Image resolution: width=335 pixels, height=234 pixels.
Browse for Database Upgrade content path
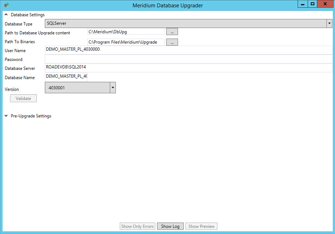click(172, 32)
